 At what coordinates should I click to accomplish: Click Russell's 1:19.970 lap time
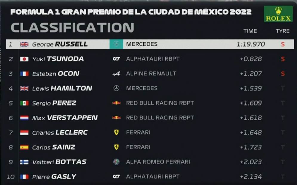250,44
